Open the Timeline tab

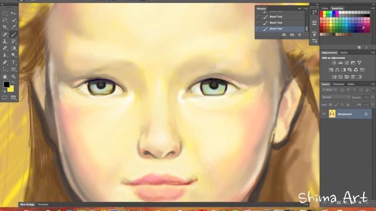43,205
